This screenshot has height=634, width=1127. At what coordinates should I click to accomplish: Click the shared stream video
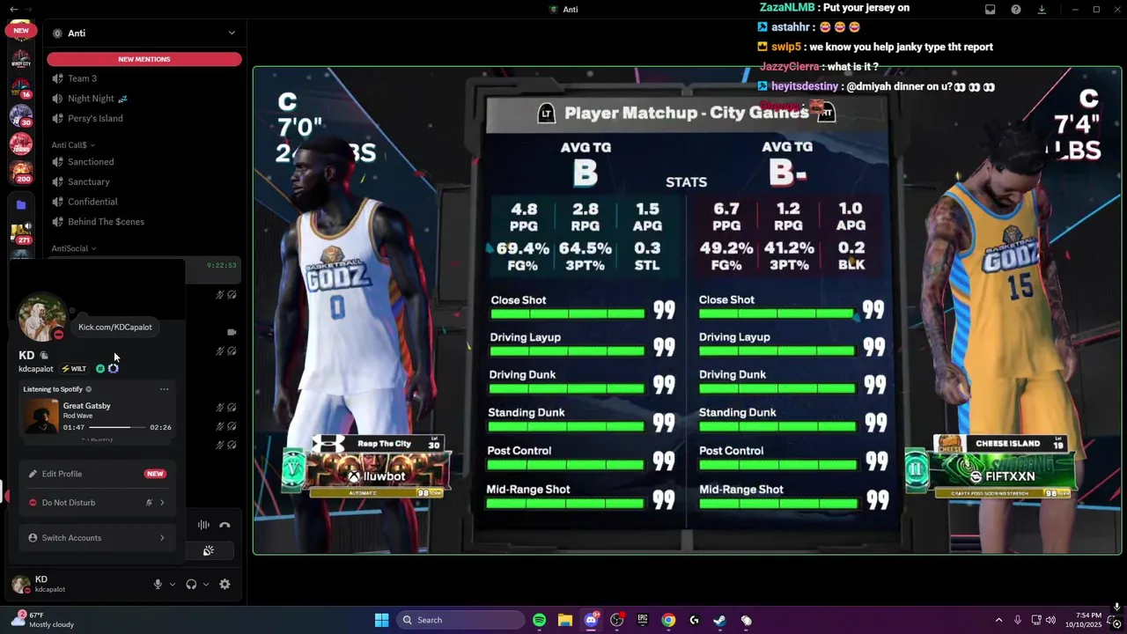pos(687,310)
